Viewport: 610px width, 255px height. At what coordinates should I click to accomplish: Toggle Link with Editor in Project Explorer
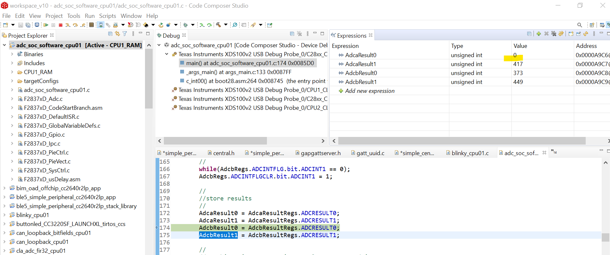pyautogui.click(x=117, y=34)
